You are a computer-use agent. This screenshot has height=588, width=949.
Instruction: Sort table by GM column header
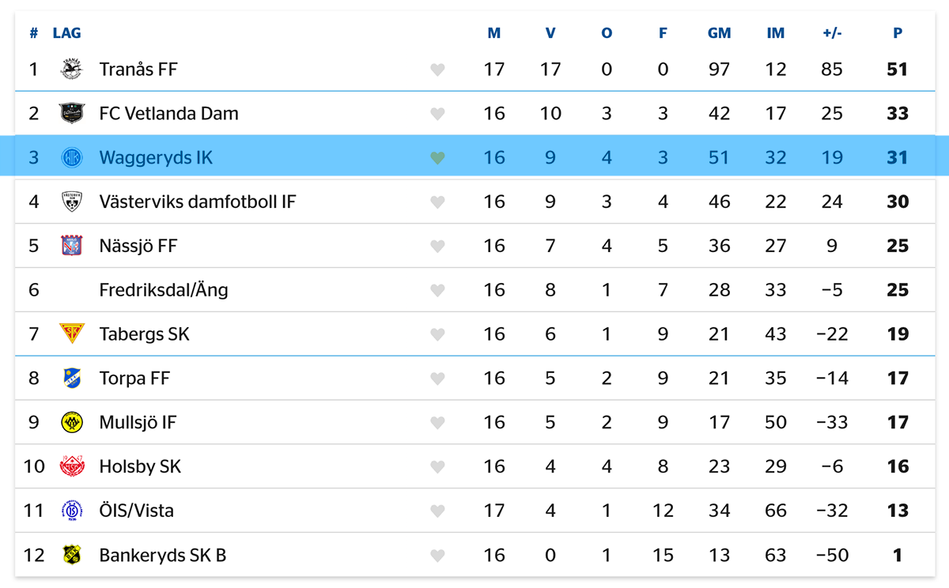(719, 33)
